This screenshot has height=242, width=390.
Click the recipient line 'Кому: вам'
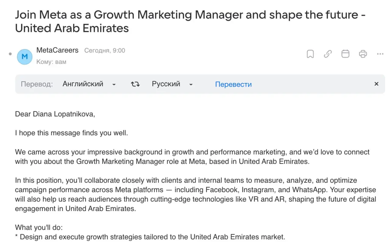[x=51, y=62]
